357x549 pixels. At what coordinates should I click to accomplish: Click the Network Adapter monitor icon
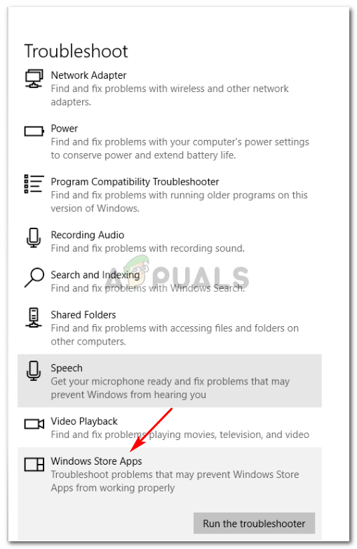[34, 78]
